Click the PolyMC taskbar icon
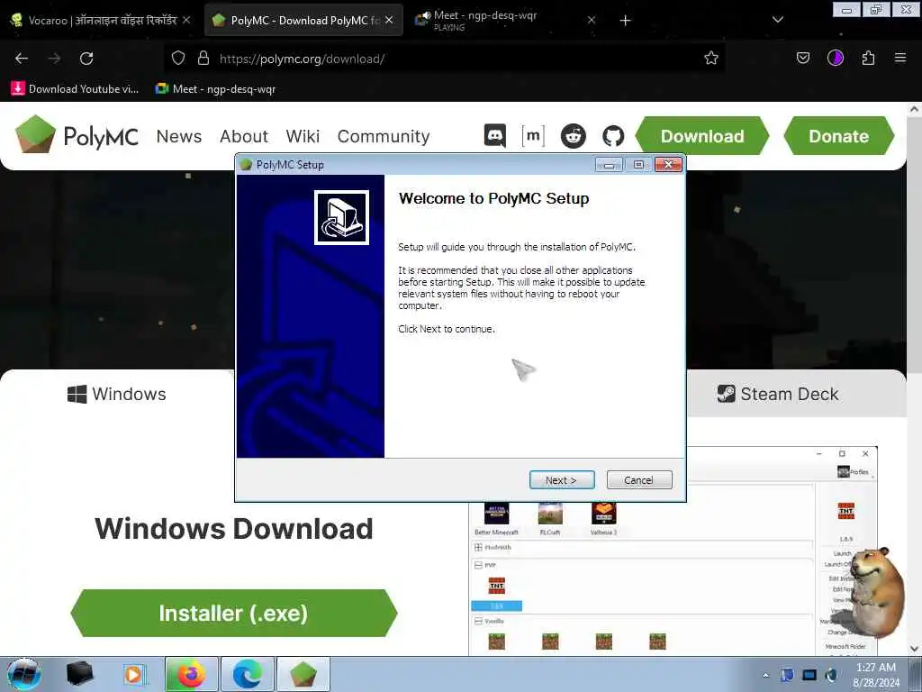The width and height of the screenshot is (922, 692). point(303,674)
